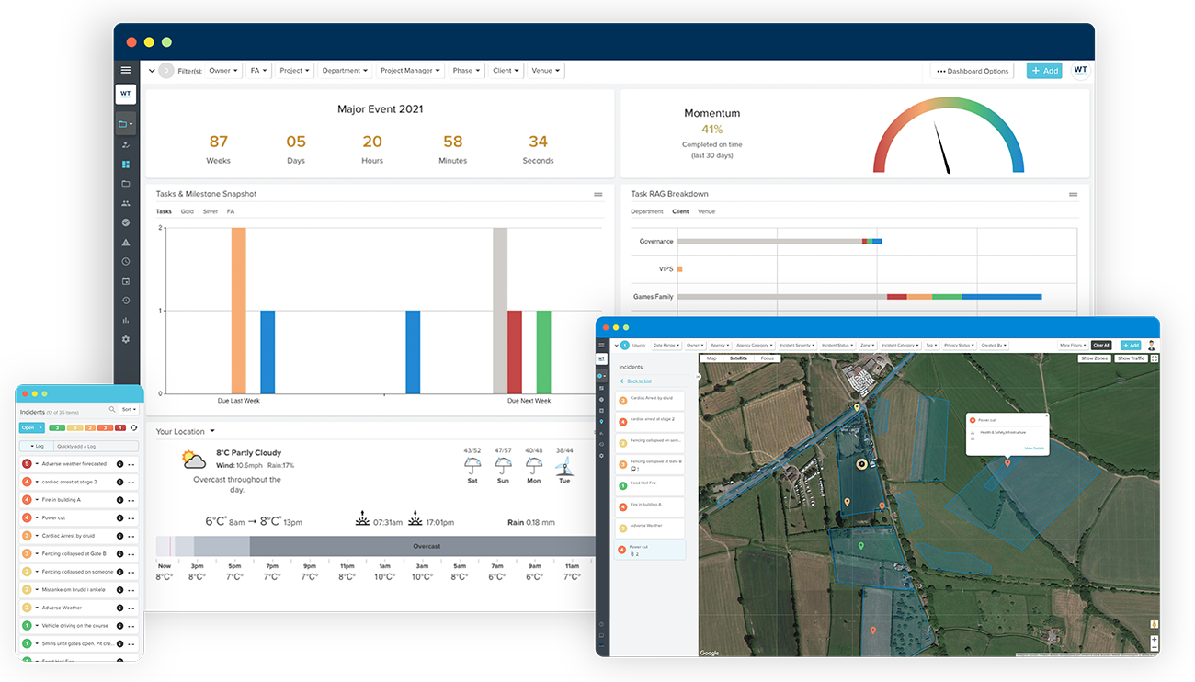This screenshot has height=682, width=1195.
Task: Select Food Hall Fire in map incidents list
Action: point(650,484)
